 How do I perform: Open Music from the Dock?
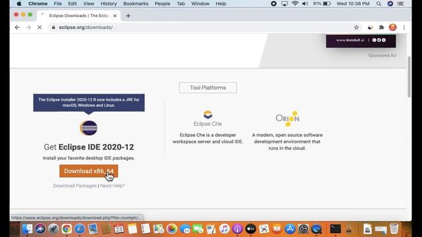(x=224, y=229)
